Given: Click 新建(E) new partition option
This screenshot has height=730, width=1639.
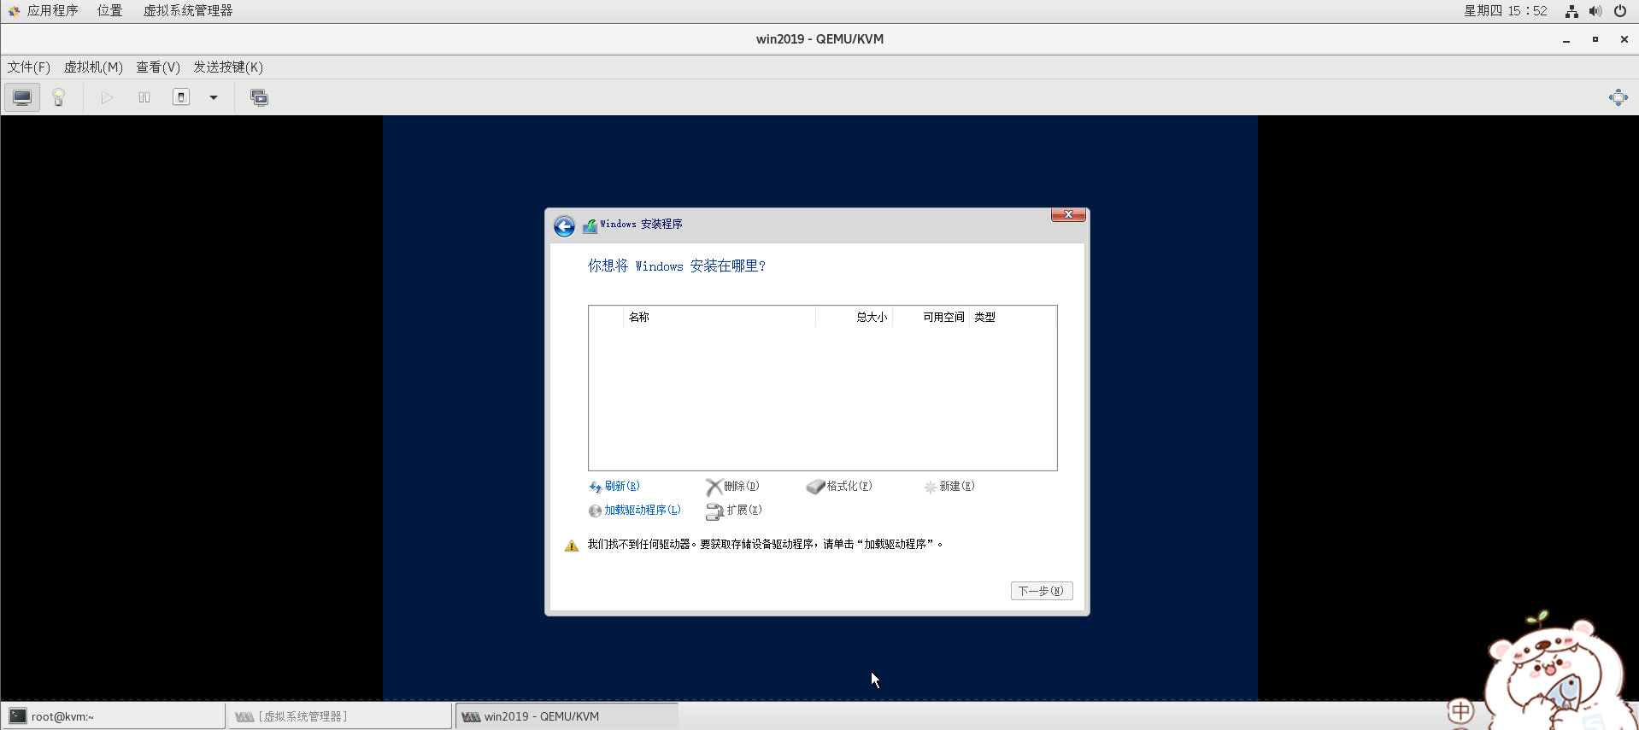Looking at the screenshot, I should click(957, 486).
